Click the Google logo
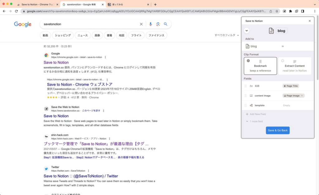Screen dimensions: 319x195 pos(22,24)
